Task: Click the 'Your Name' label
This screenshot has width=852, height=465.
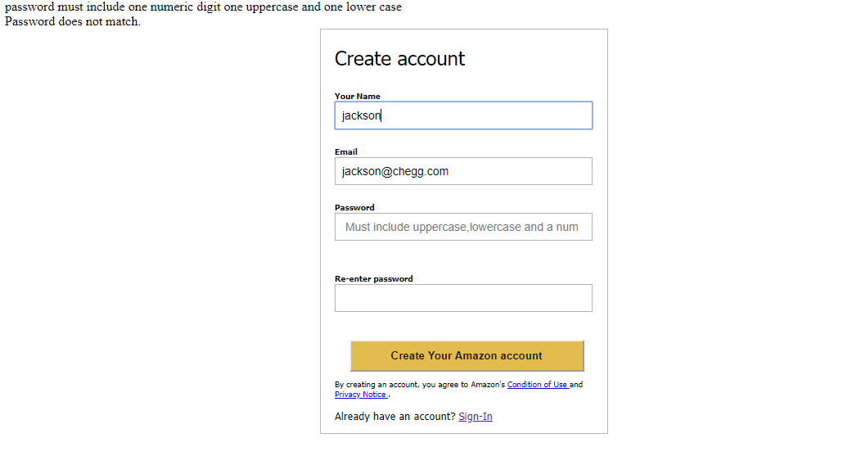Action: click(358, 96)
